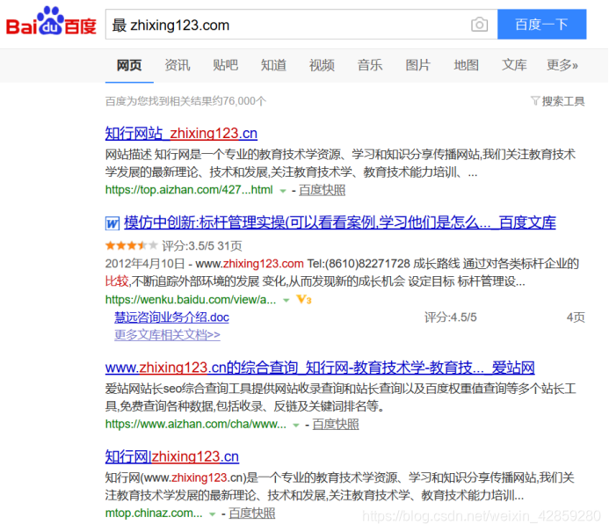This screenshot has height=532, width=609.
Task: Switch to the 贴吧 tab
Action: (226, 65)
